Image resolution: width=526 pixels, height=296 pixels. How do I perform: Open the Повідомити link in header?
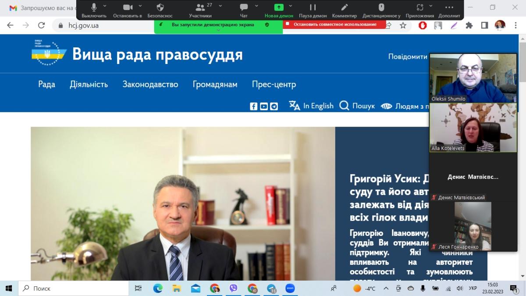point(408,57)
